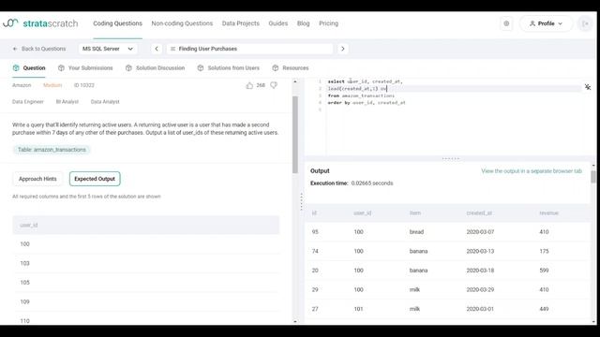This screenshot has width=600, height=337.
Task: Open Profile dropdown menu
Action: (546, 23)
